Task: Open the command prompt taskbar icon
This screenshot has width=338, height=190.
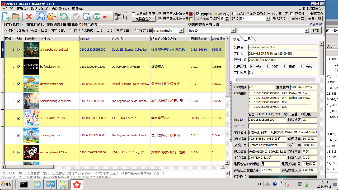Action: coord(24,184)
